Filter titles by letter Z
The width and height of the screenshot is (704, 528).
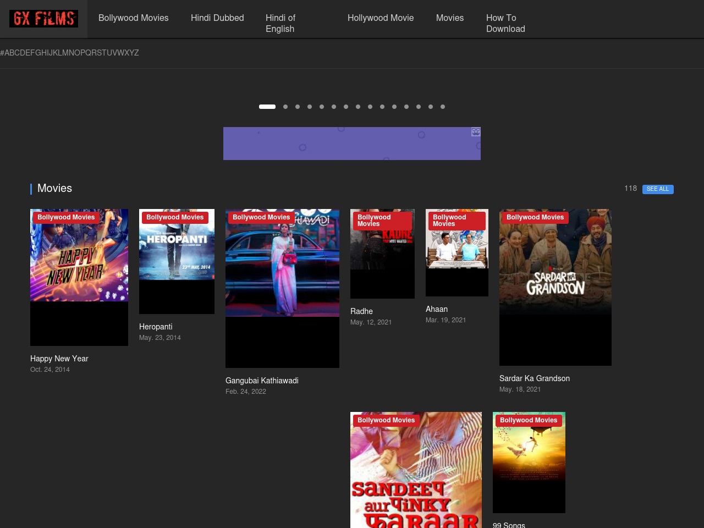(x=136, y=53)
